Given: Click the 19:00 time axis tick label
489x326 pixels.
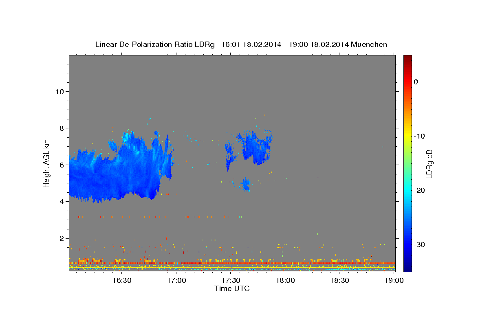Looking at the screenshot, I should point(394,280).
